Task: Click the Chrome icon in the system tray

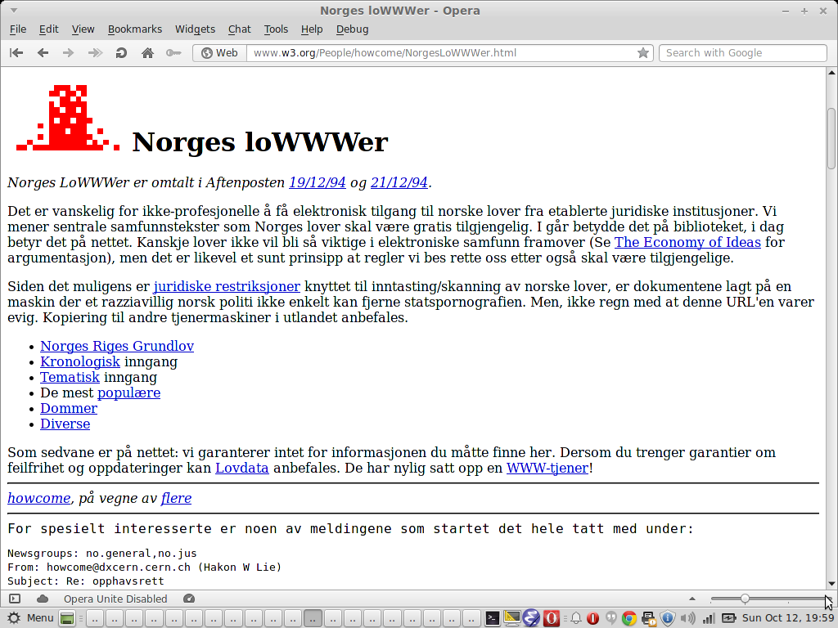Action: coord(629,618)
